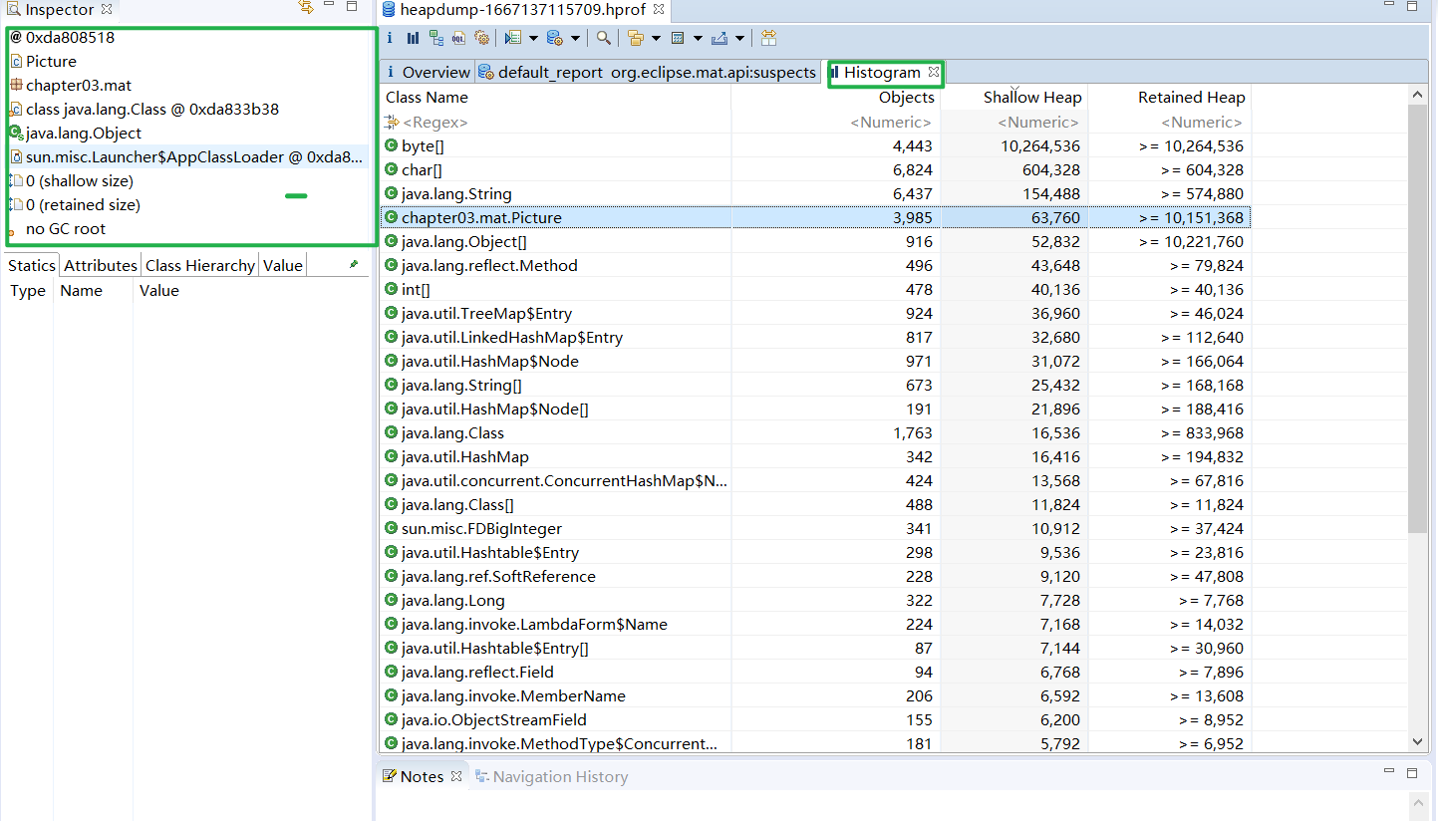
Task: Select the heapdump-1667137115709.hprof editor tab
Action: pos(522,9)
